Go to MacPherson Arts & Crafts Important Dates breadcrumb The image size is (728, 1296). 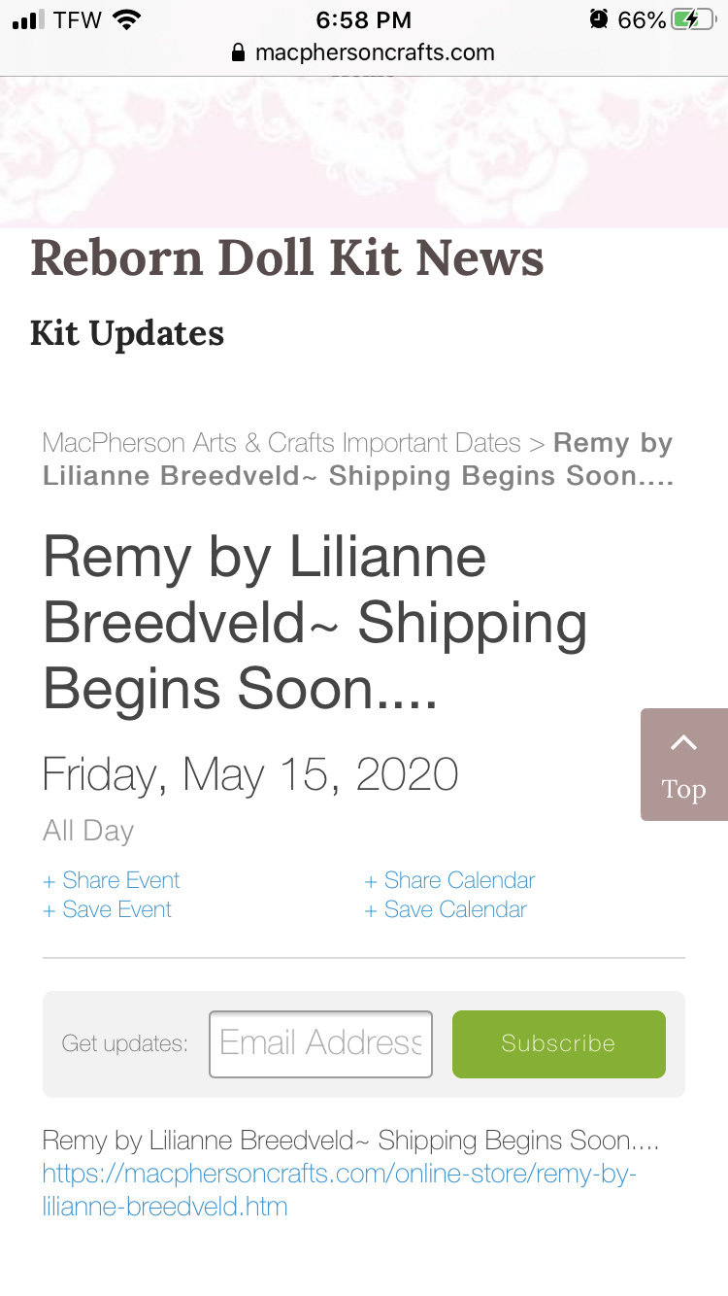(281, 443)
